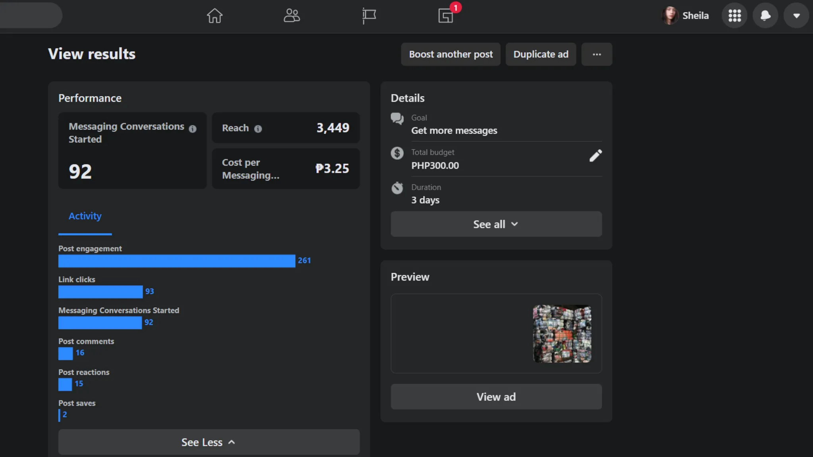Click the ad preview thumbnail image
Image resolution: width=813 pixels, height=457 pixels.
(562, 334)
